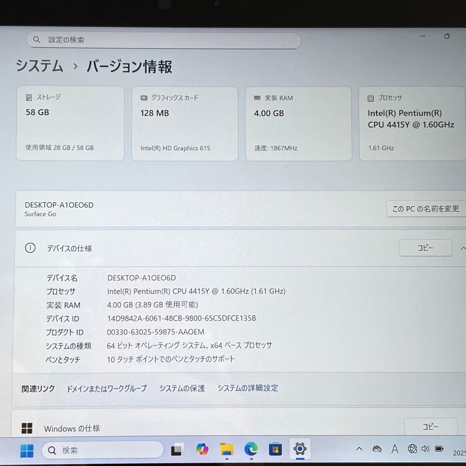Click the taskbar 検索 search box

click(103, 450)
